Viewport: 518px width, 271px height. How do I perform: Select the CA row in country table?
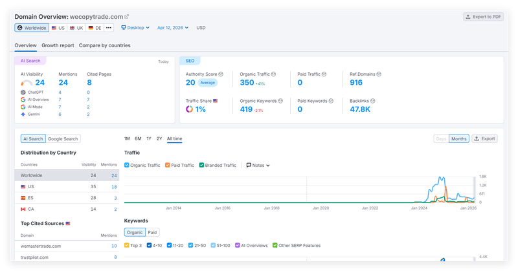(67, 210)
